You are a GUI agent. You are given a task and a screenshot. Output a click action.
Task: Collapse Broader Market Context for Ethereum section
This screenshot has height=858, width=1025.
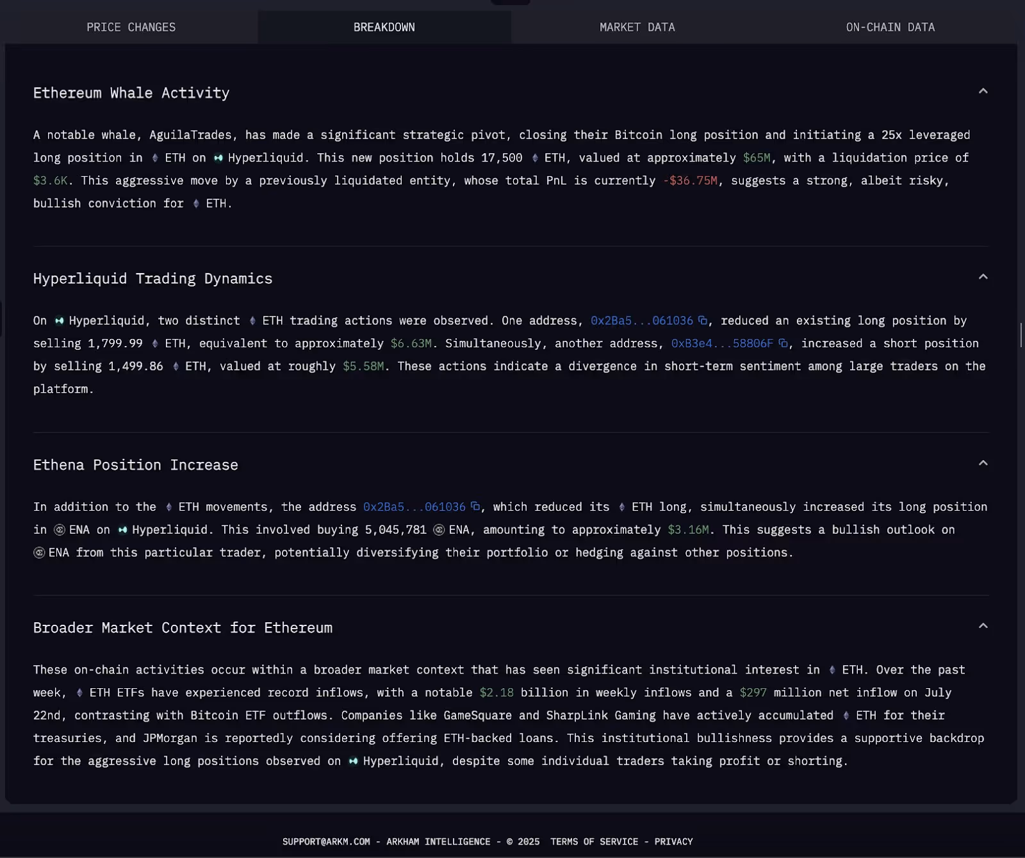point(983,625)
